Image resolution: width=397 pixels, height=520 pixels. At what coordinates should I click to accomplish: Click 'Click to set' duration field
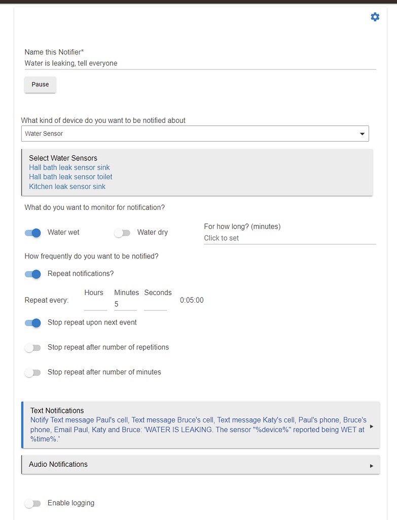click(254, 238)
